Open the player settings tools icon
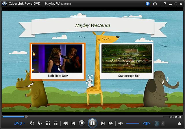The image size is (185, 129). 55,123
